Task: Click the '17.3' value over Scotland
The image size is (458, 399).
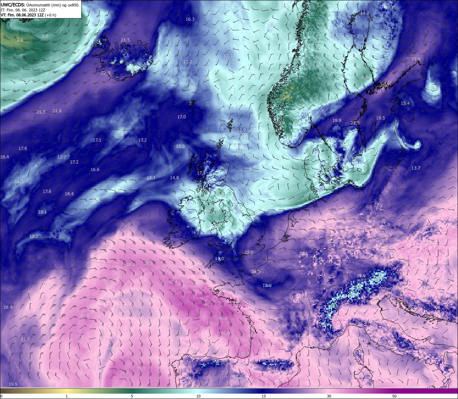Action: pyautogui.click(x=201, y=173)
